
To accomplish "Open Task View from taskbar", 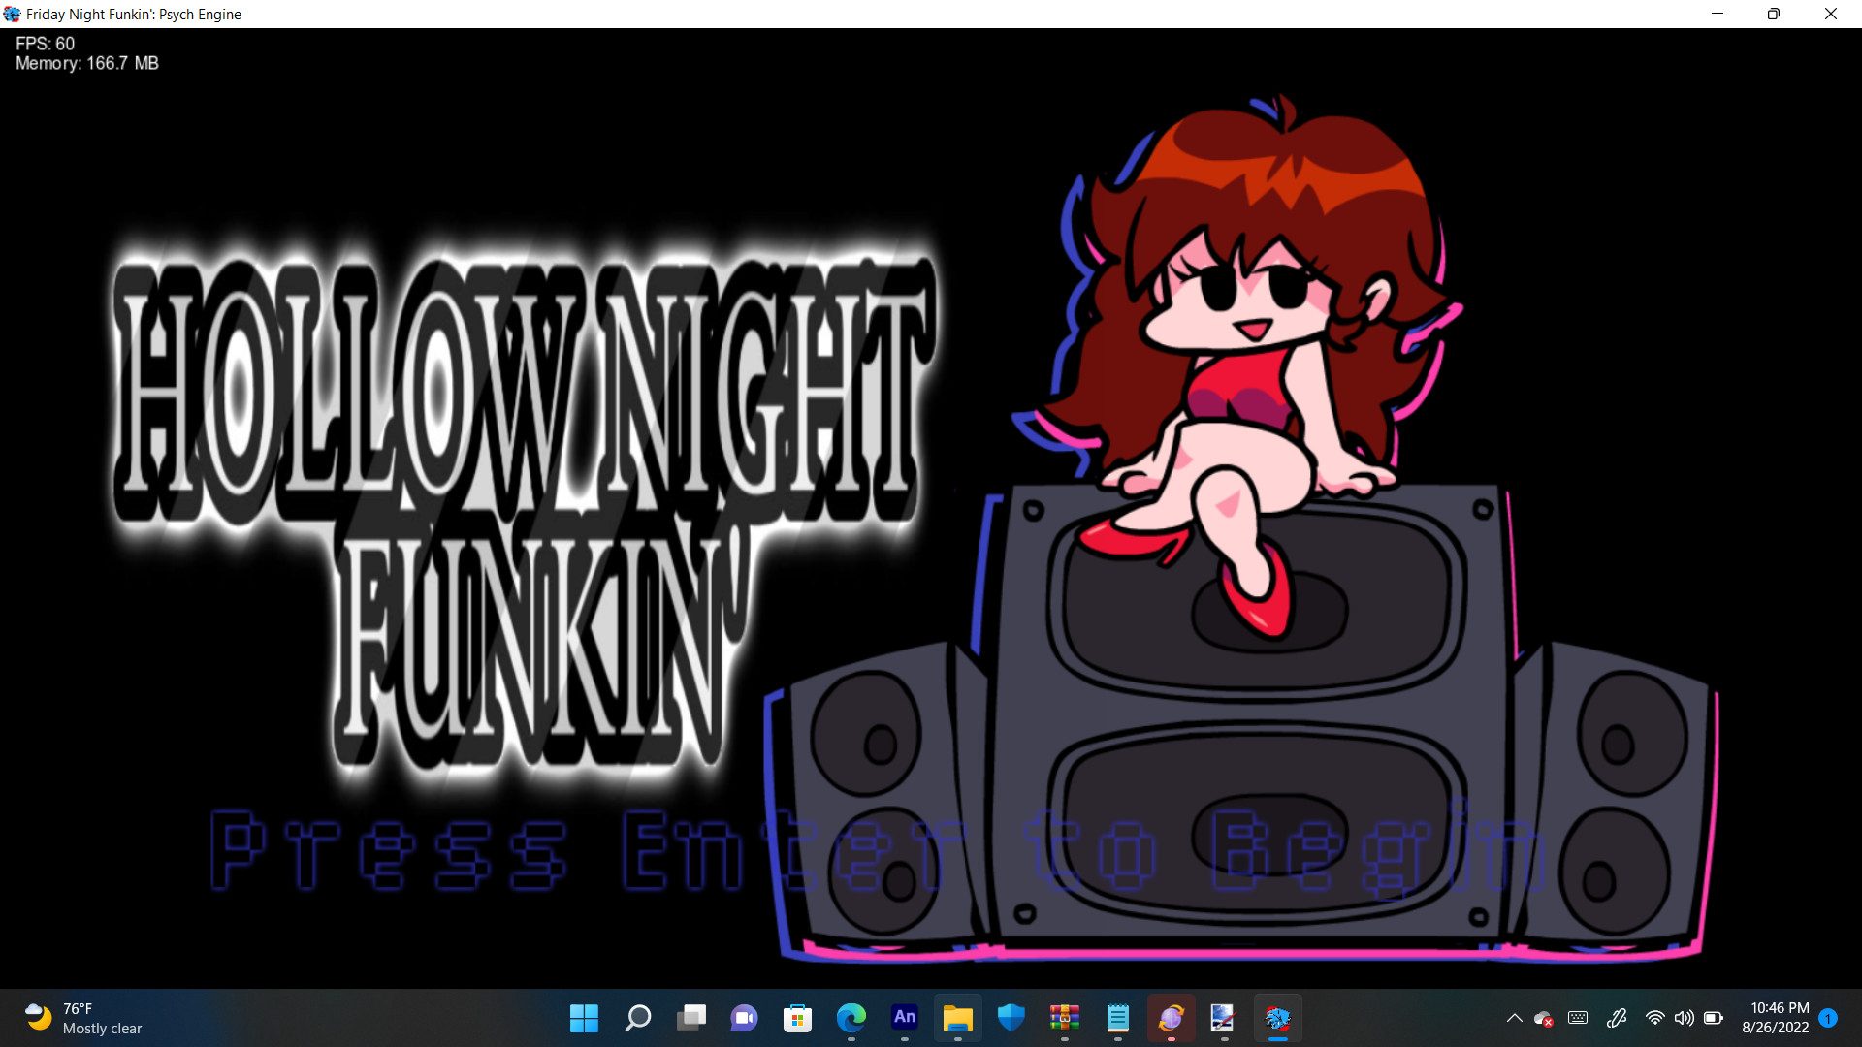I will [x=690, y=1018].
